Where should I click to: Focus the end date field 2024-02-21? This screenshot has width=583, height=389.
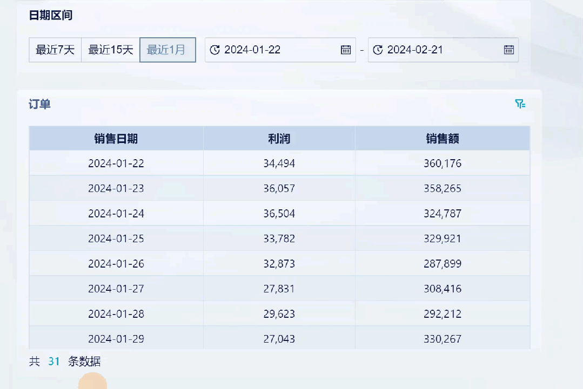click(x=443, y=50)
